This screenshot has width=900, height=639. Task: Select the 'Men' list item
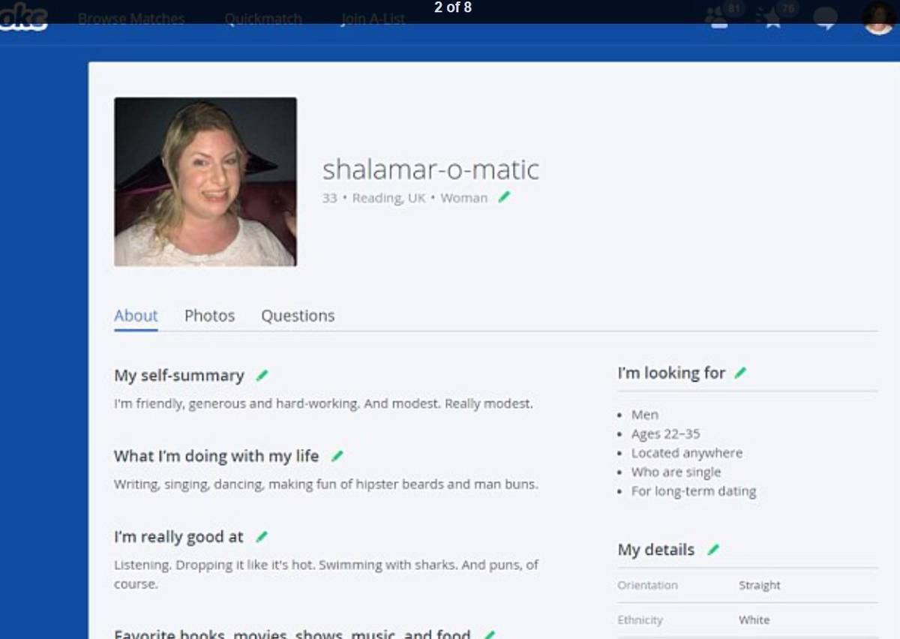(x=645, y=415)
